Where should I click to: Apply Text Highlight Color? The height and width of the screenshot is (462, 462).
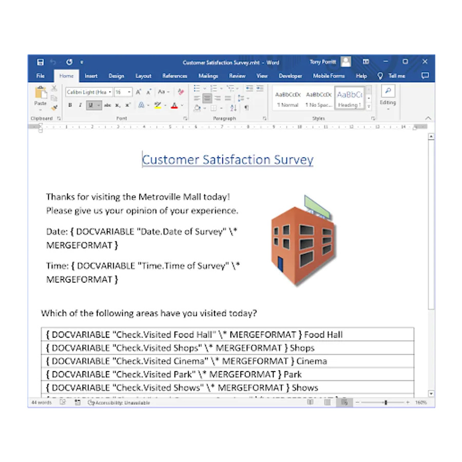pyautogui.click(x=157, y=104)
